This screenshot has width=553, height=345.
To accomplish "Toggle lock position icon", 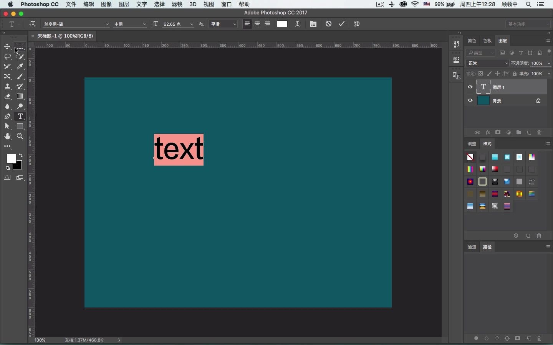I will click(x=498, y=74).
